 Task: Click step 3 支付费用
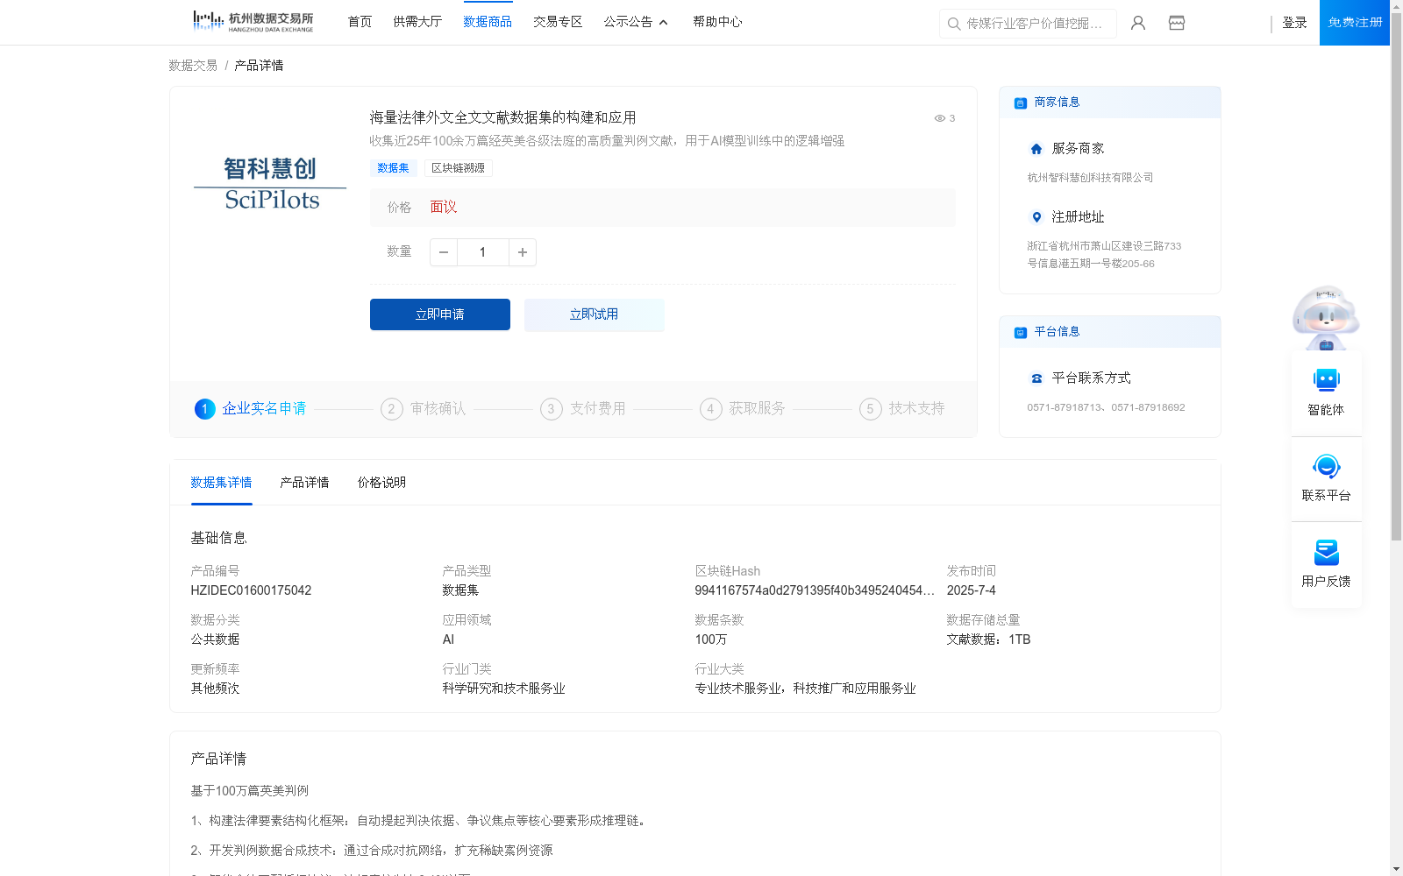583,409
